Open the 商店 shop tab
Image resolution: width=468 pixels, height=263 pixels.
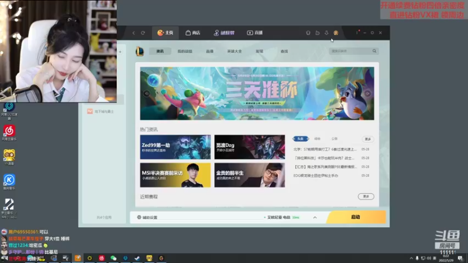(x=193, y=33)
